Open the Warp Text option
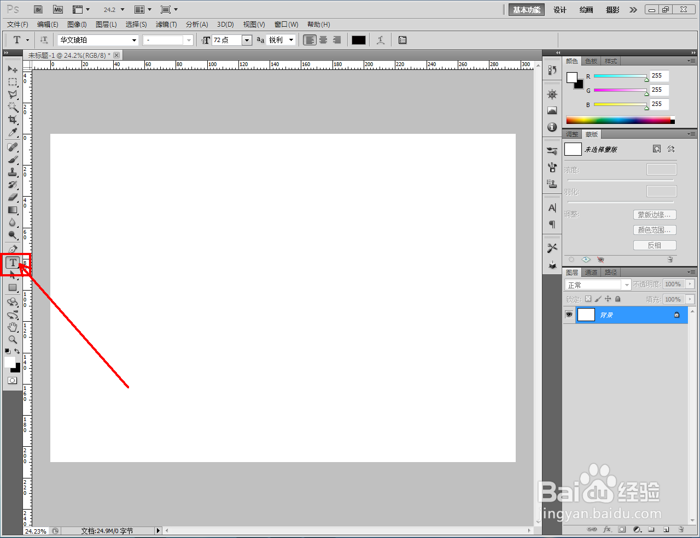 381,40
